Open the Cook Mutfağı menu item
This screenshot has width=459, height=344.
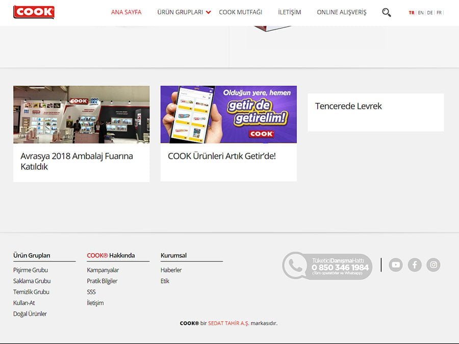pos(240,12)
